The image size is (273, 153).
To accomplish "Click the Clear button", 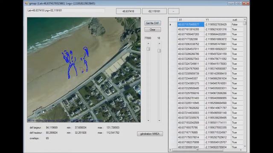I will [153, 30].
